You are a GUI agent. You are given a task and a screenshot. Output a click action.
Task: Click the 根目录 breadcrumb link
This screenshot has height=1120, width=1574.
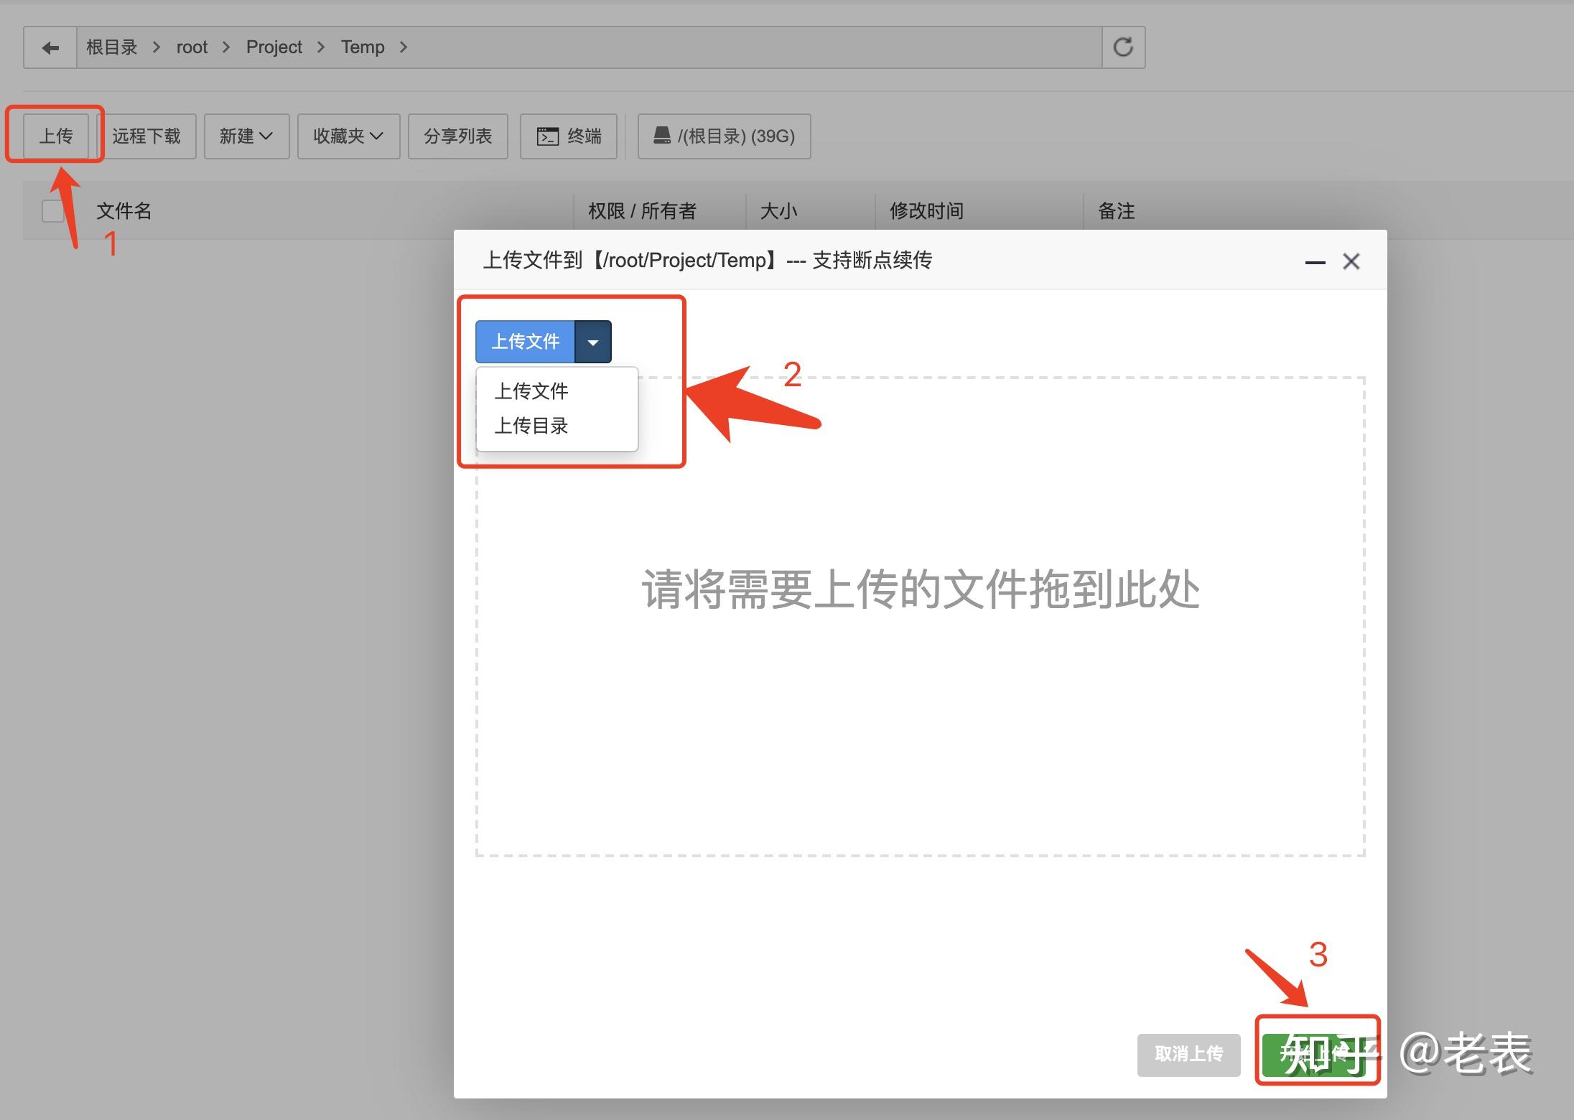click(111, 47)
